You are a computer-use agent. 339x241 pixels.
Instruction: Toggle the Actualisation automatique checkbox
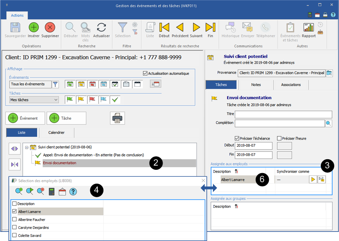tap(145, 73)
